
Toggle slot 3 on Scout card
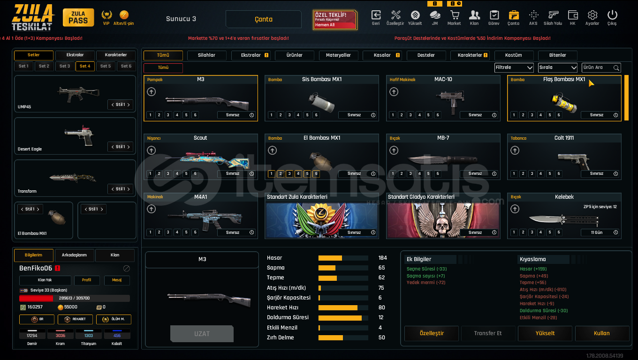coord(168,173)
